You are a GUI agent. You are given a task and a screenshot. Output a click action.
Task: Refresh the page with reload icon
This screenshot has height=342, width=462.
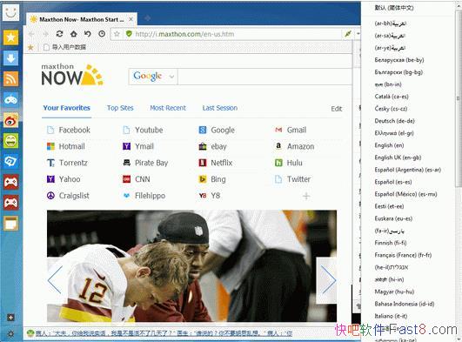click(59, 34)
